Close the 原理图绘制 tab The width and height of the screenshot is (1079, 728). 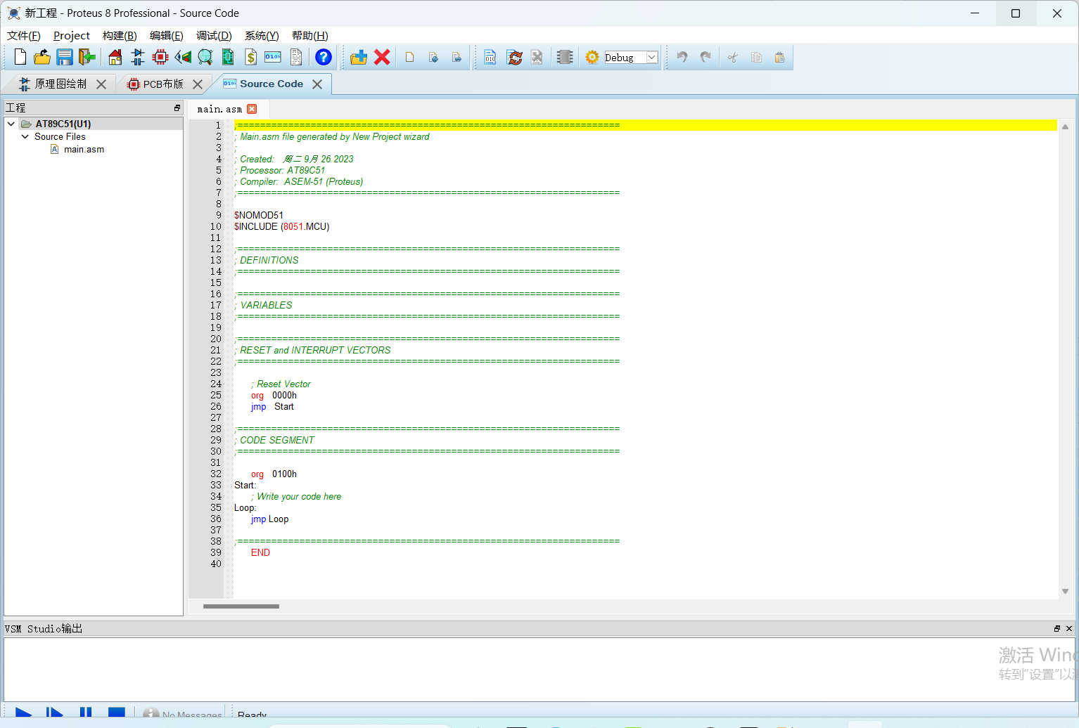[x=101, y=84]
